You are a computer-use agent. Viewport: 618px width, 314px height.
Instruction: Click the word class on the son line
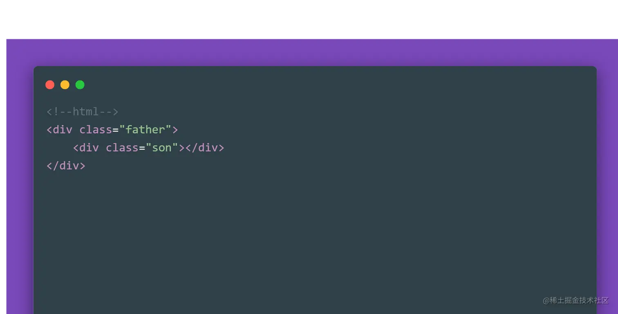122,148
